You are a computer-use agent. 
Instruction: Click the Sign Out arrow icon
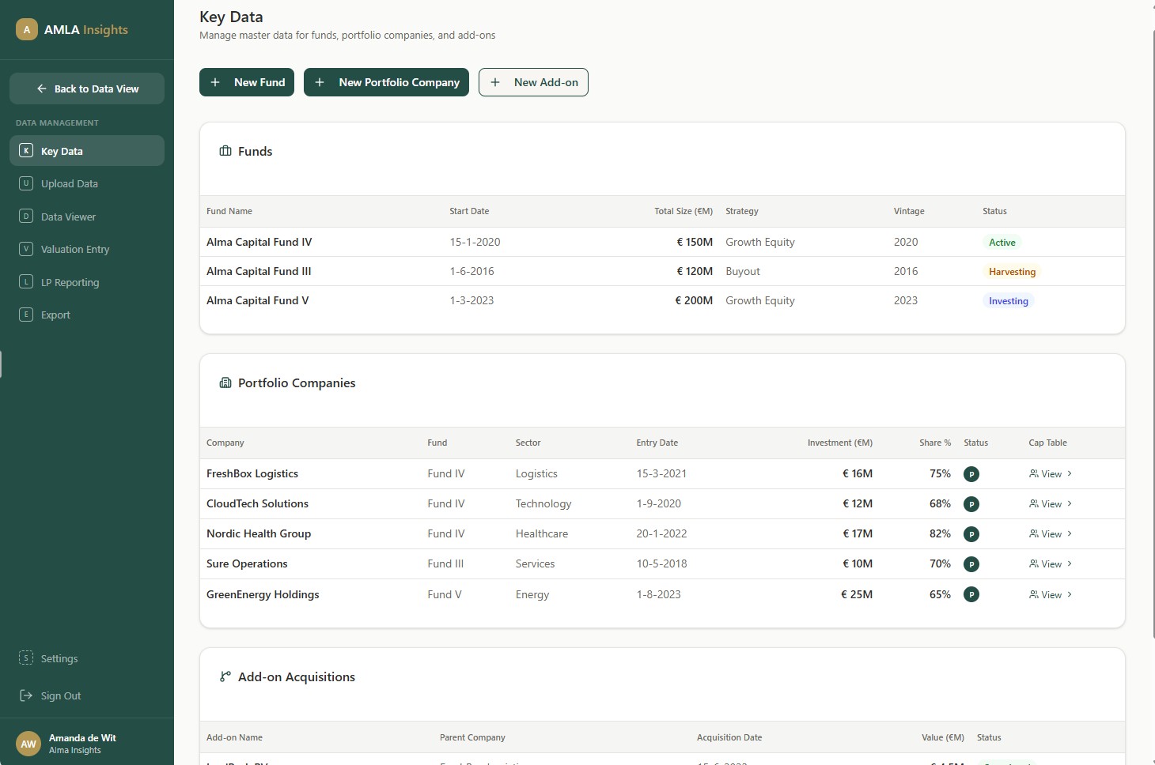26,695
